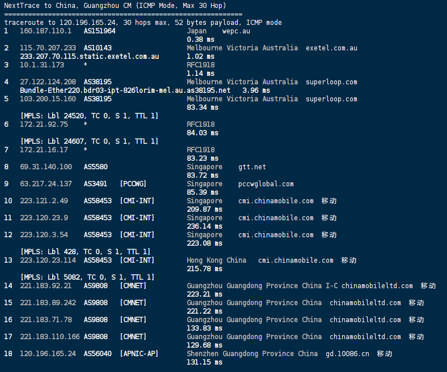
Task: Click the [PCCWG] tag
Action: (x=133, y=184)
